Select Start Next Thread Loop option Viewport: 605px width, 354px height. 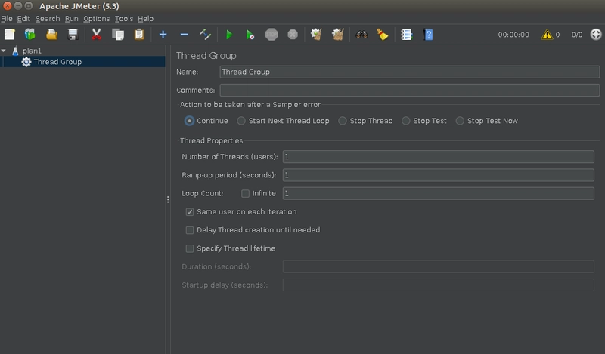(x=241, y=121)
